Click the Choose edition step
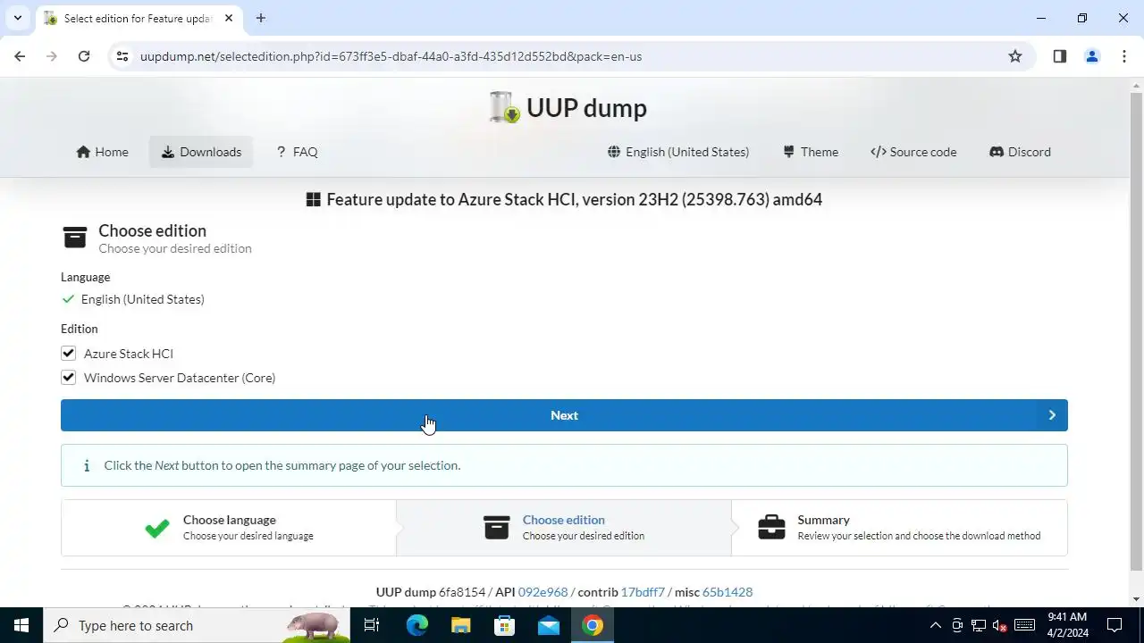 tap(564, 528)
